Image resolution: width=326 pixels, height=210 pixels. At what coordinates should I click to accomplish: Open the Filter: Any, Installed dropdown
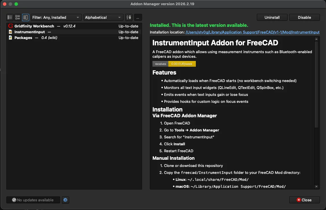tap(56, 17)
